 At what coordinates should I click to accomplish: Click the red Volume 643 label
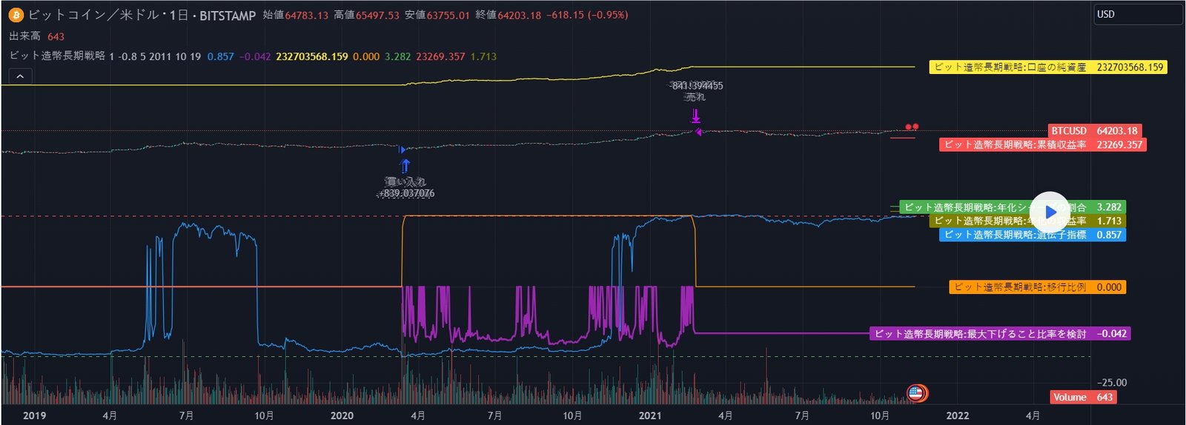[1083, 398]
